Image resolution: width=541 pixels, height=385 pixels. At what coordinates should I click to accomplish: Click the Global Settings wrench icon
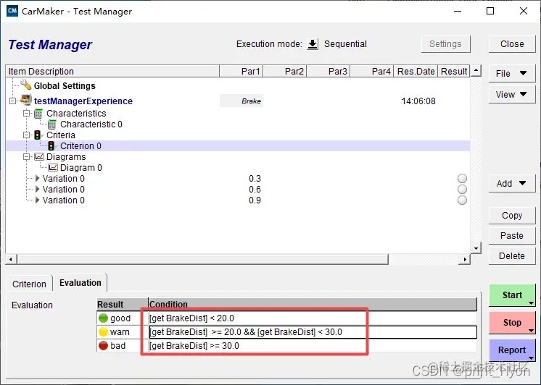tap(25, 85)
